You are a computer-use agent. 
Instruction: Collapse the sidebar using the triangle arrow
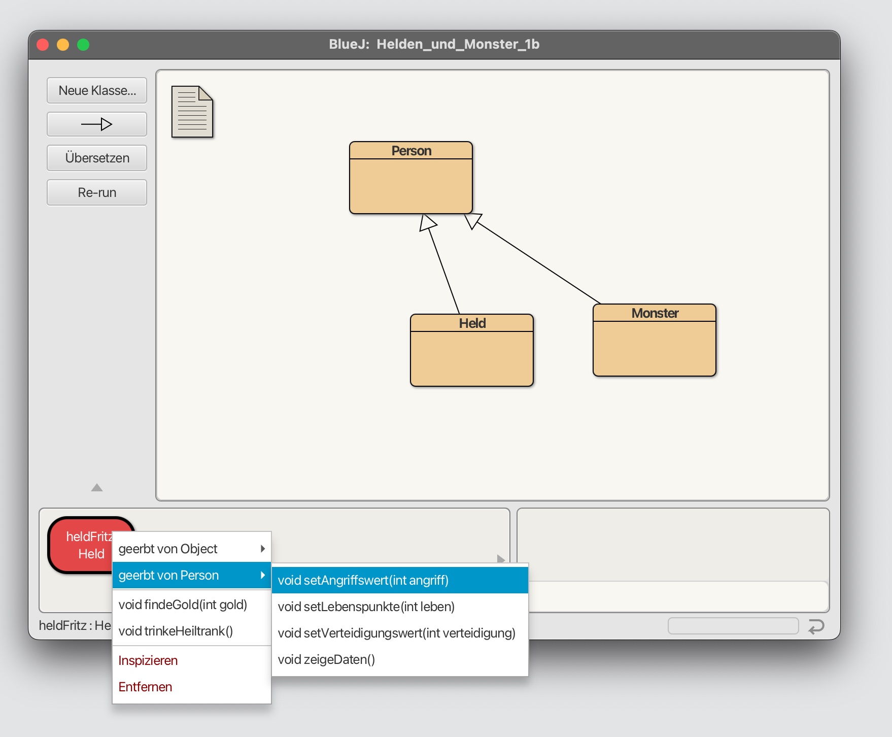coord(97,488)
